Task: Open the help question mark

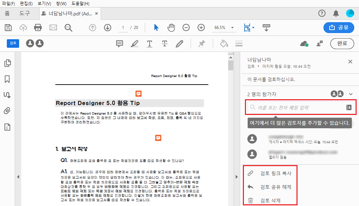Action: pos(322,14)
